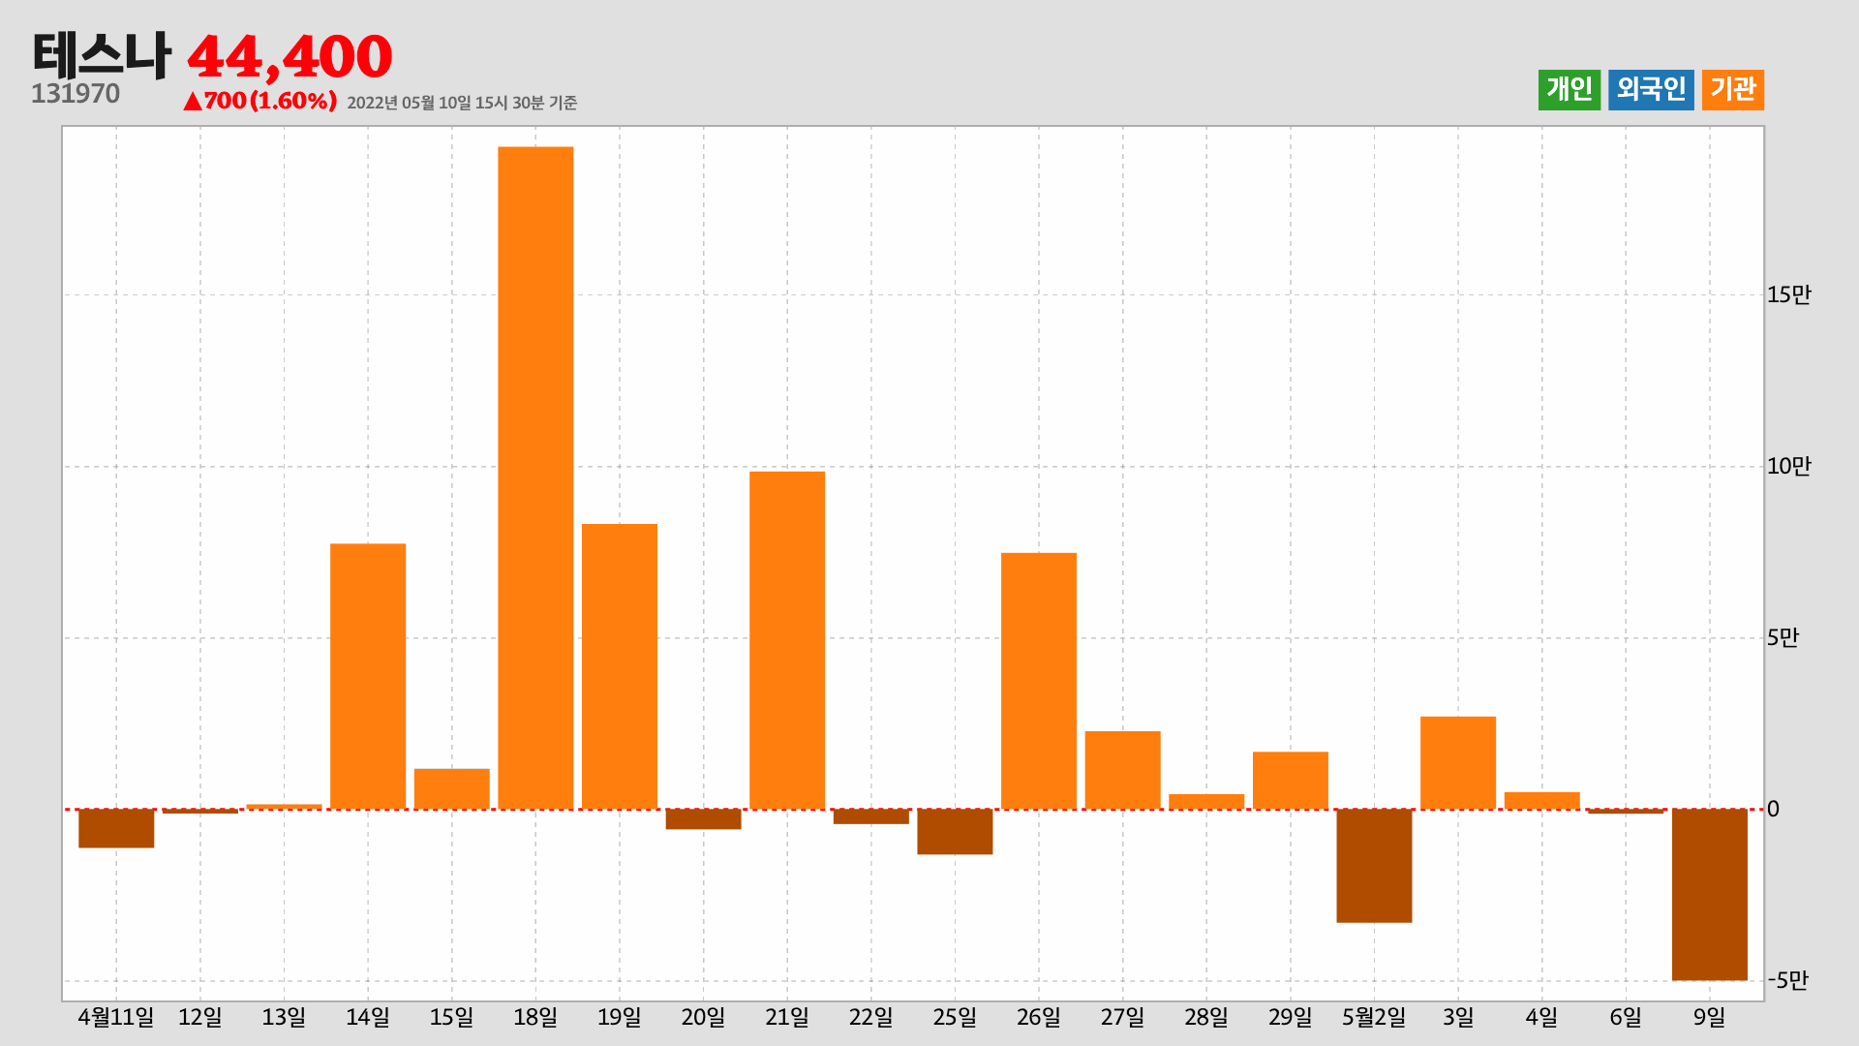The image size is (1859, 1046).
Task: Click the 4월11일 bar
Action: (116, 828)
